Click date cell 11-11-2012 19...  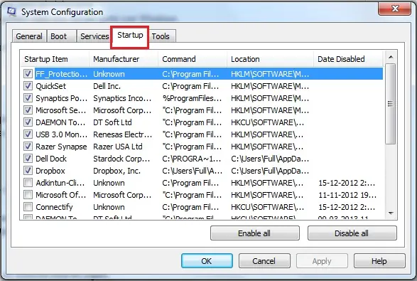(347, 195)
